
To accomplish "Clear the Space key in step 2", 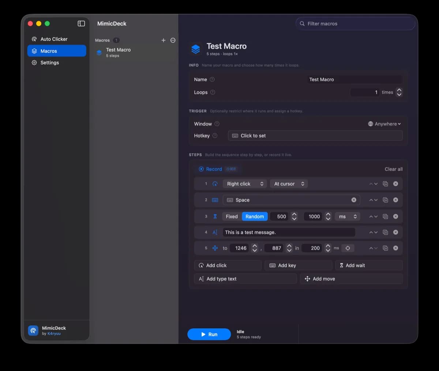I will click(x=354, y=200).
